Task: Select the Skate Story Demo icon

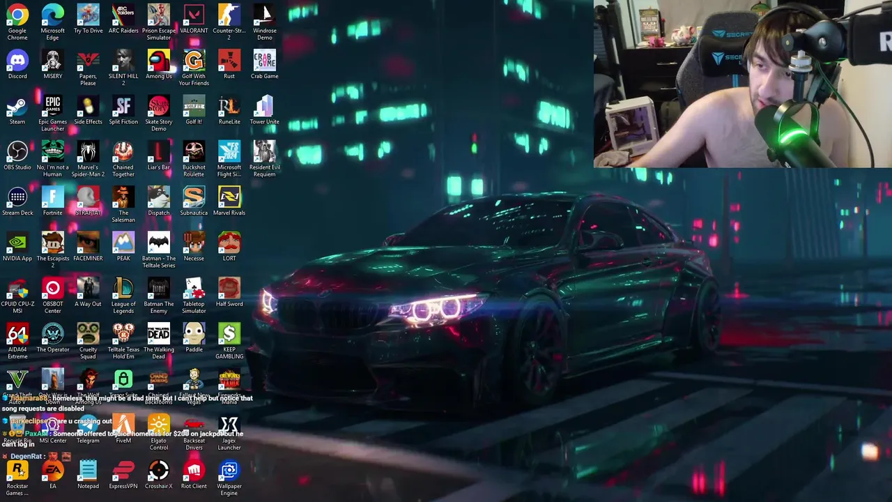Action: pos(159,106)
